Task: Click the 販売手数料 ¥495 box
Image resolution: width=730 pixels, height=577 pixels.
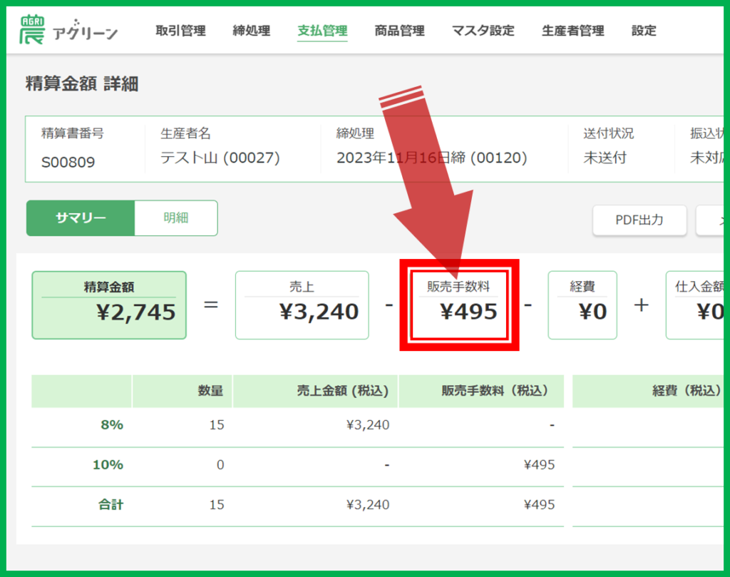Action: [x=458, y=305]
